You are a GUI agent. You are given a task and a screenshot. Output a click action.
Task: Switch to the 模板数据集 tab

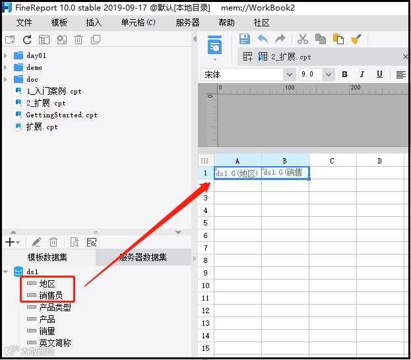pyautogui.click(x=47, y=257)
